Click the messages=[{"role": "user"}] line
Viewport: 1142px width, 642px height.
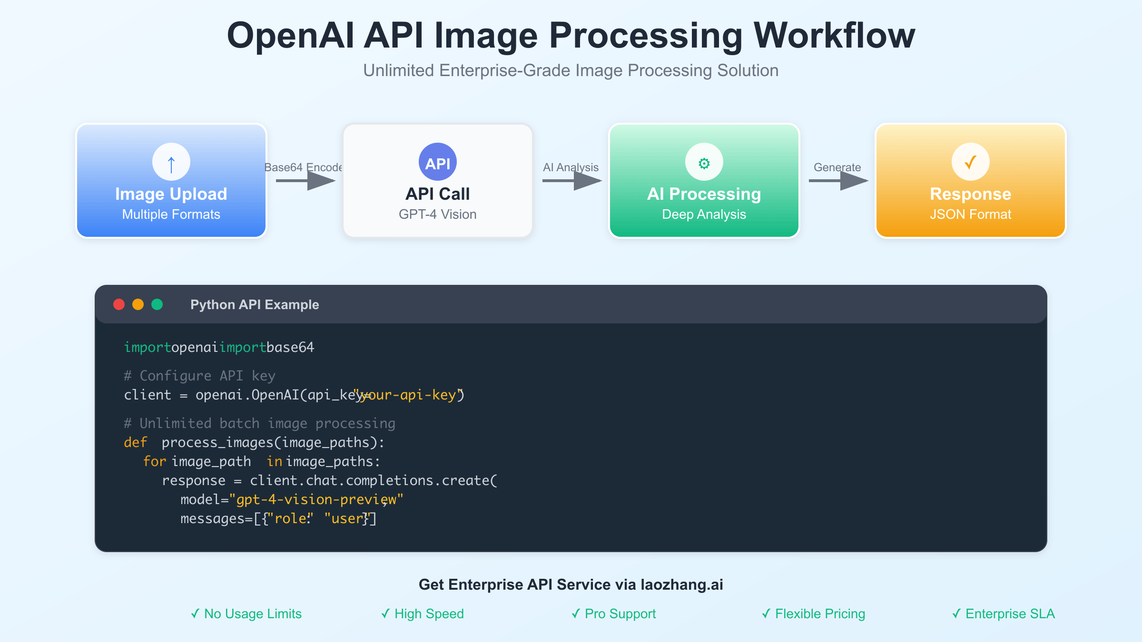278,518
